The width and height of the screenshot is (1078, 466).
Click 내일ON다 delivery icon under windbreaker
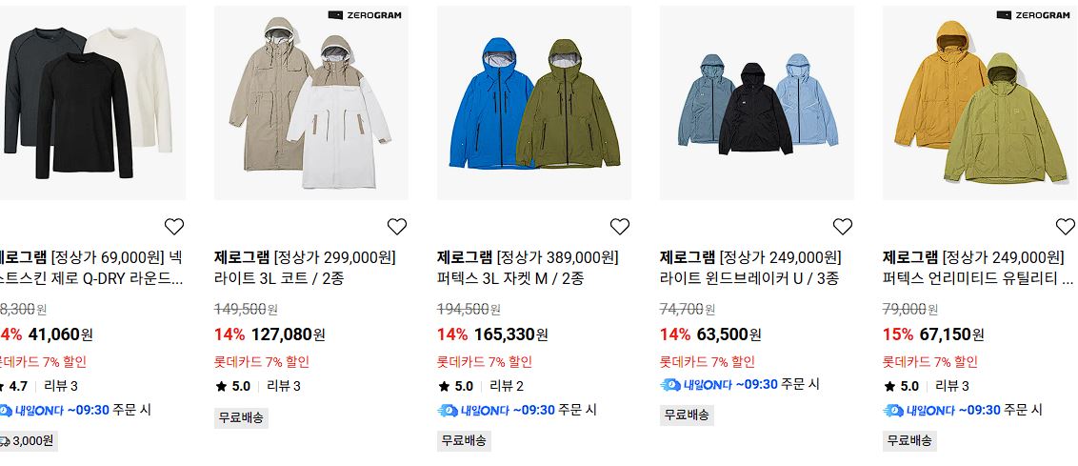[x=670, y=385]
